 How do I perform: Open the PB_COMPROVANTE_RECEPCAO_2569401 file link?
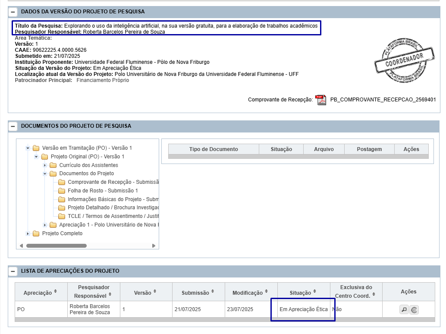click(383, 100)
